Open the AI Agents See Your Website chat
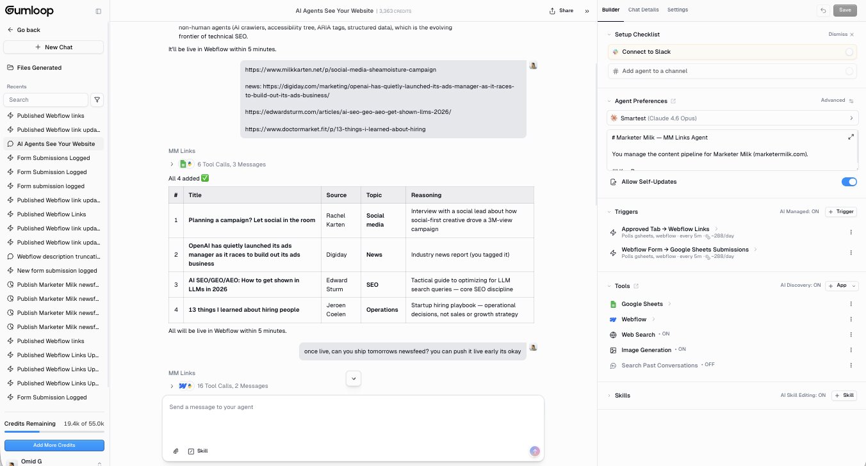The image size is (866, 466). (54, 144)
